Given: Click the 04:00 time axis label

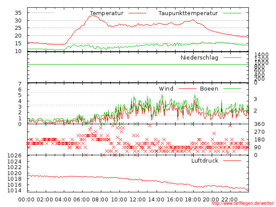Looking at the screenshot, I should (63, 200).
